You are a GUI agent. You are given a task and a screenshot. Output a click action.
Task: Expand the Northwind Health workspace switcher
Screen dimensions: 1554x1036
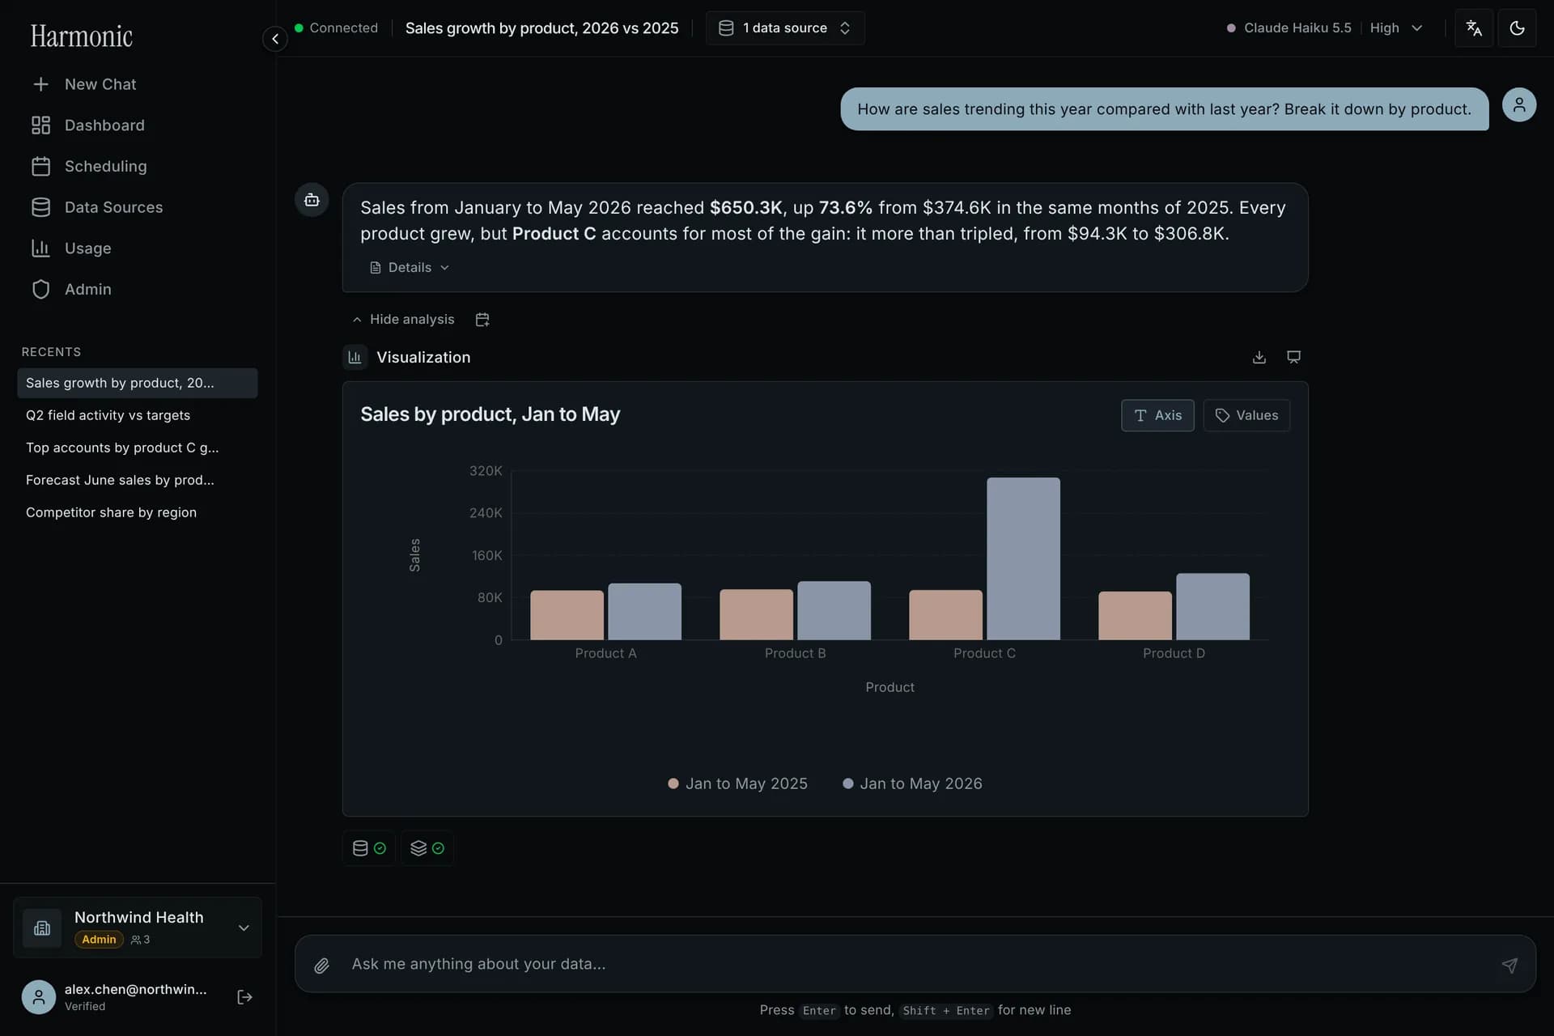[138, 928]
